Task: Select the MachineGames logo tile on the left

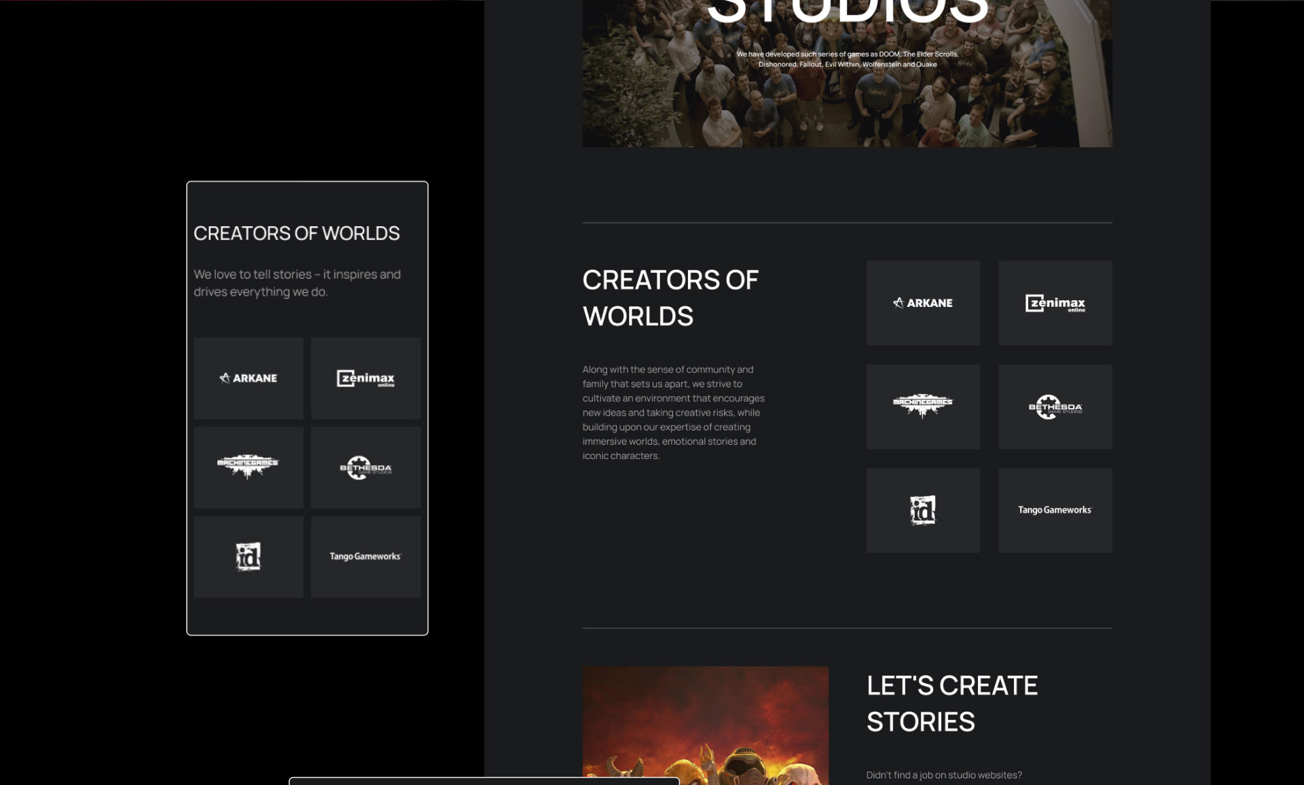Action: point(248,467)
